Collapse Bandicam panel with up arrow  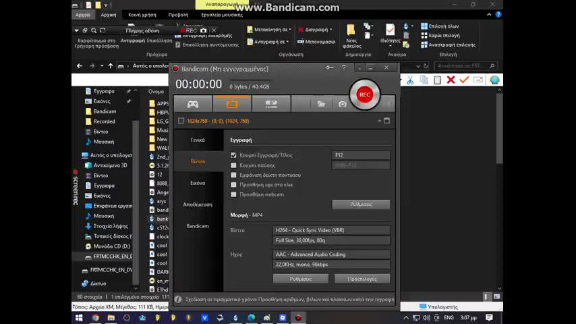point(380,121)
